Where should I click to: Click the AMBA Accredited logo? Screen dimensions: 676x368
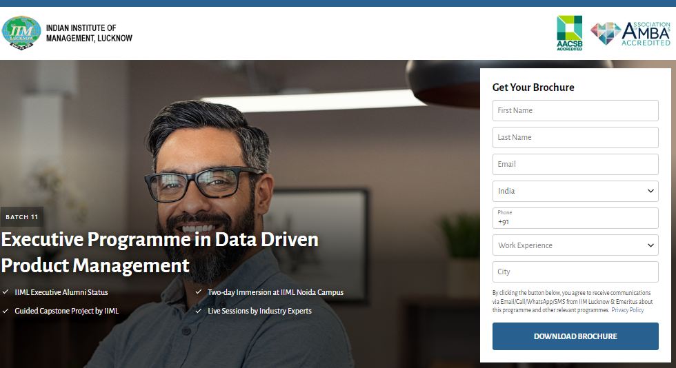(630, 33)
